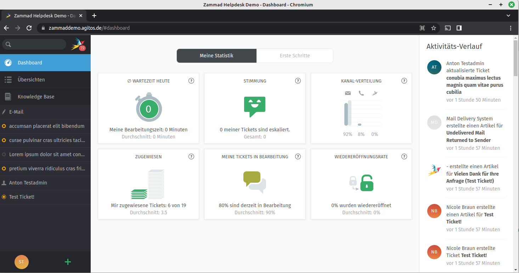The width and height of the screenshot is (519, 273).
Task: Open the browser tab list chevron
Action: coord(508,16)
